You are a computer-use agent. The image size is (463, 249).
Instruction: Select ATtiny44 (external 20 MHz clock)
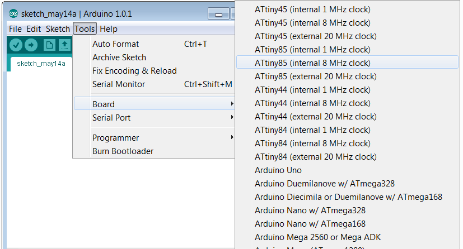(x=347, y=117)
